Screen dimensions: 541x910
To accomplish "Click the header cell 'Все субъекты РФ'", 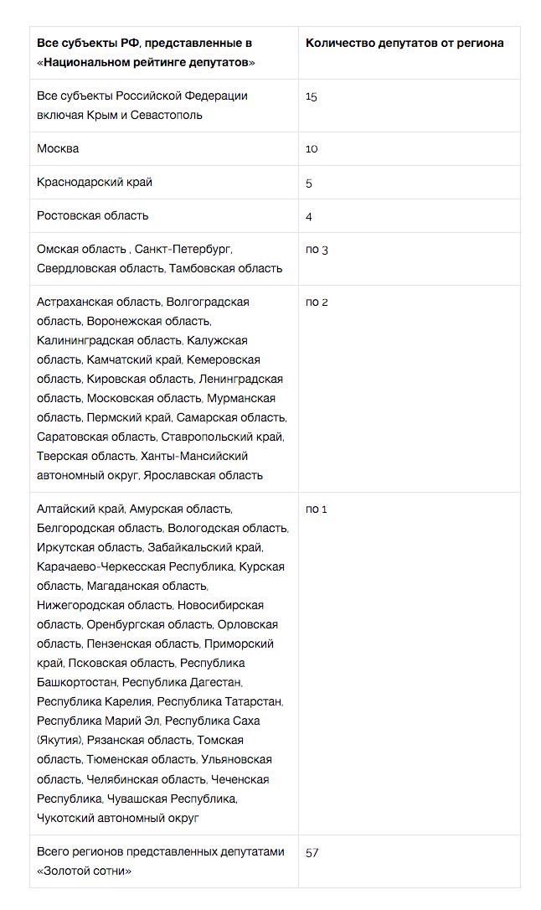I will 164,52.
